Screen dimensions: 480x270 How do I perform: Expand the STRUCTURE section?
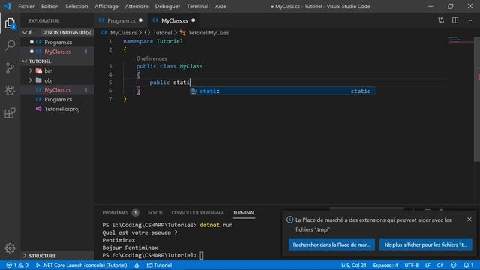point(25,256)
